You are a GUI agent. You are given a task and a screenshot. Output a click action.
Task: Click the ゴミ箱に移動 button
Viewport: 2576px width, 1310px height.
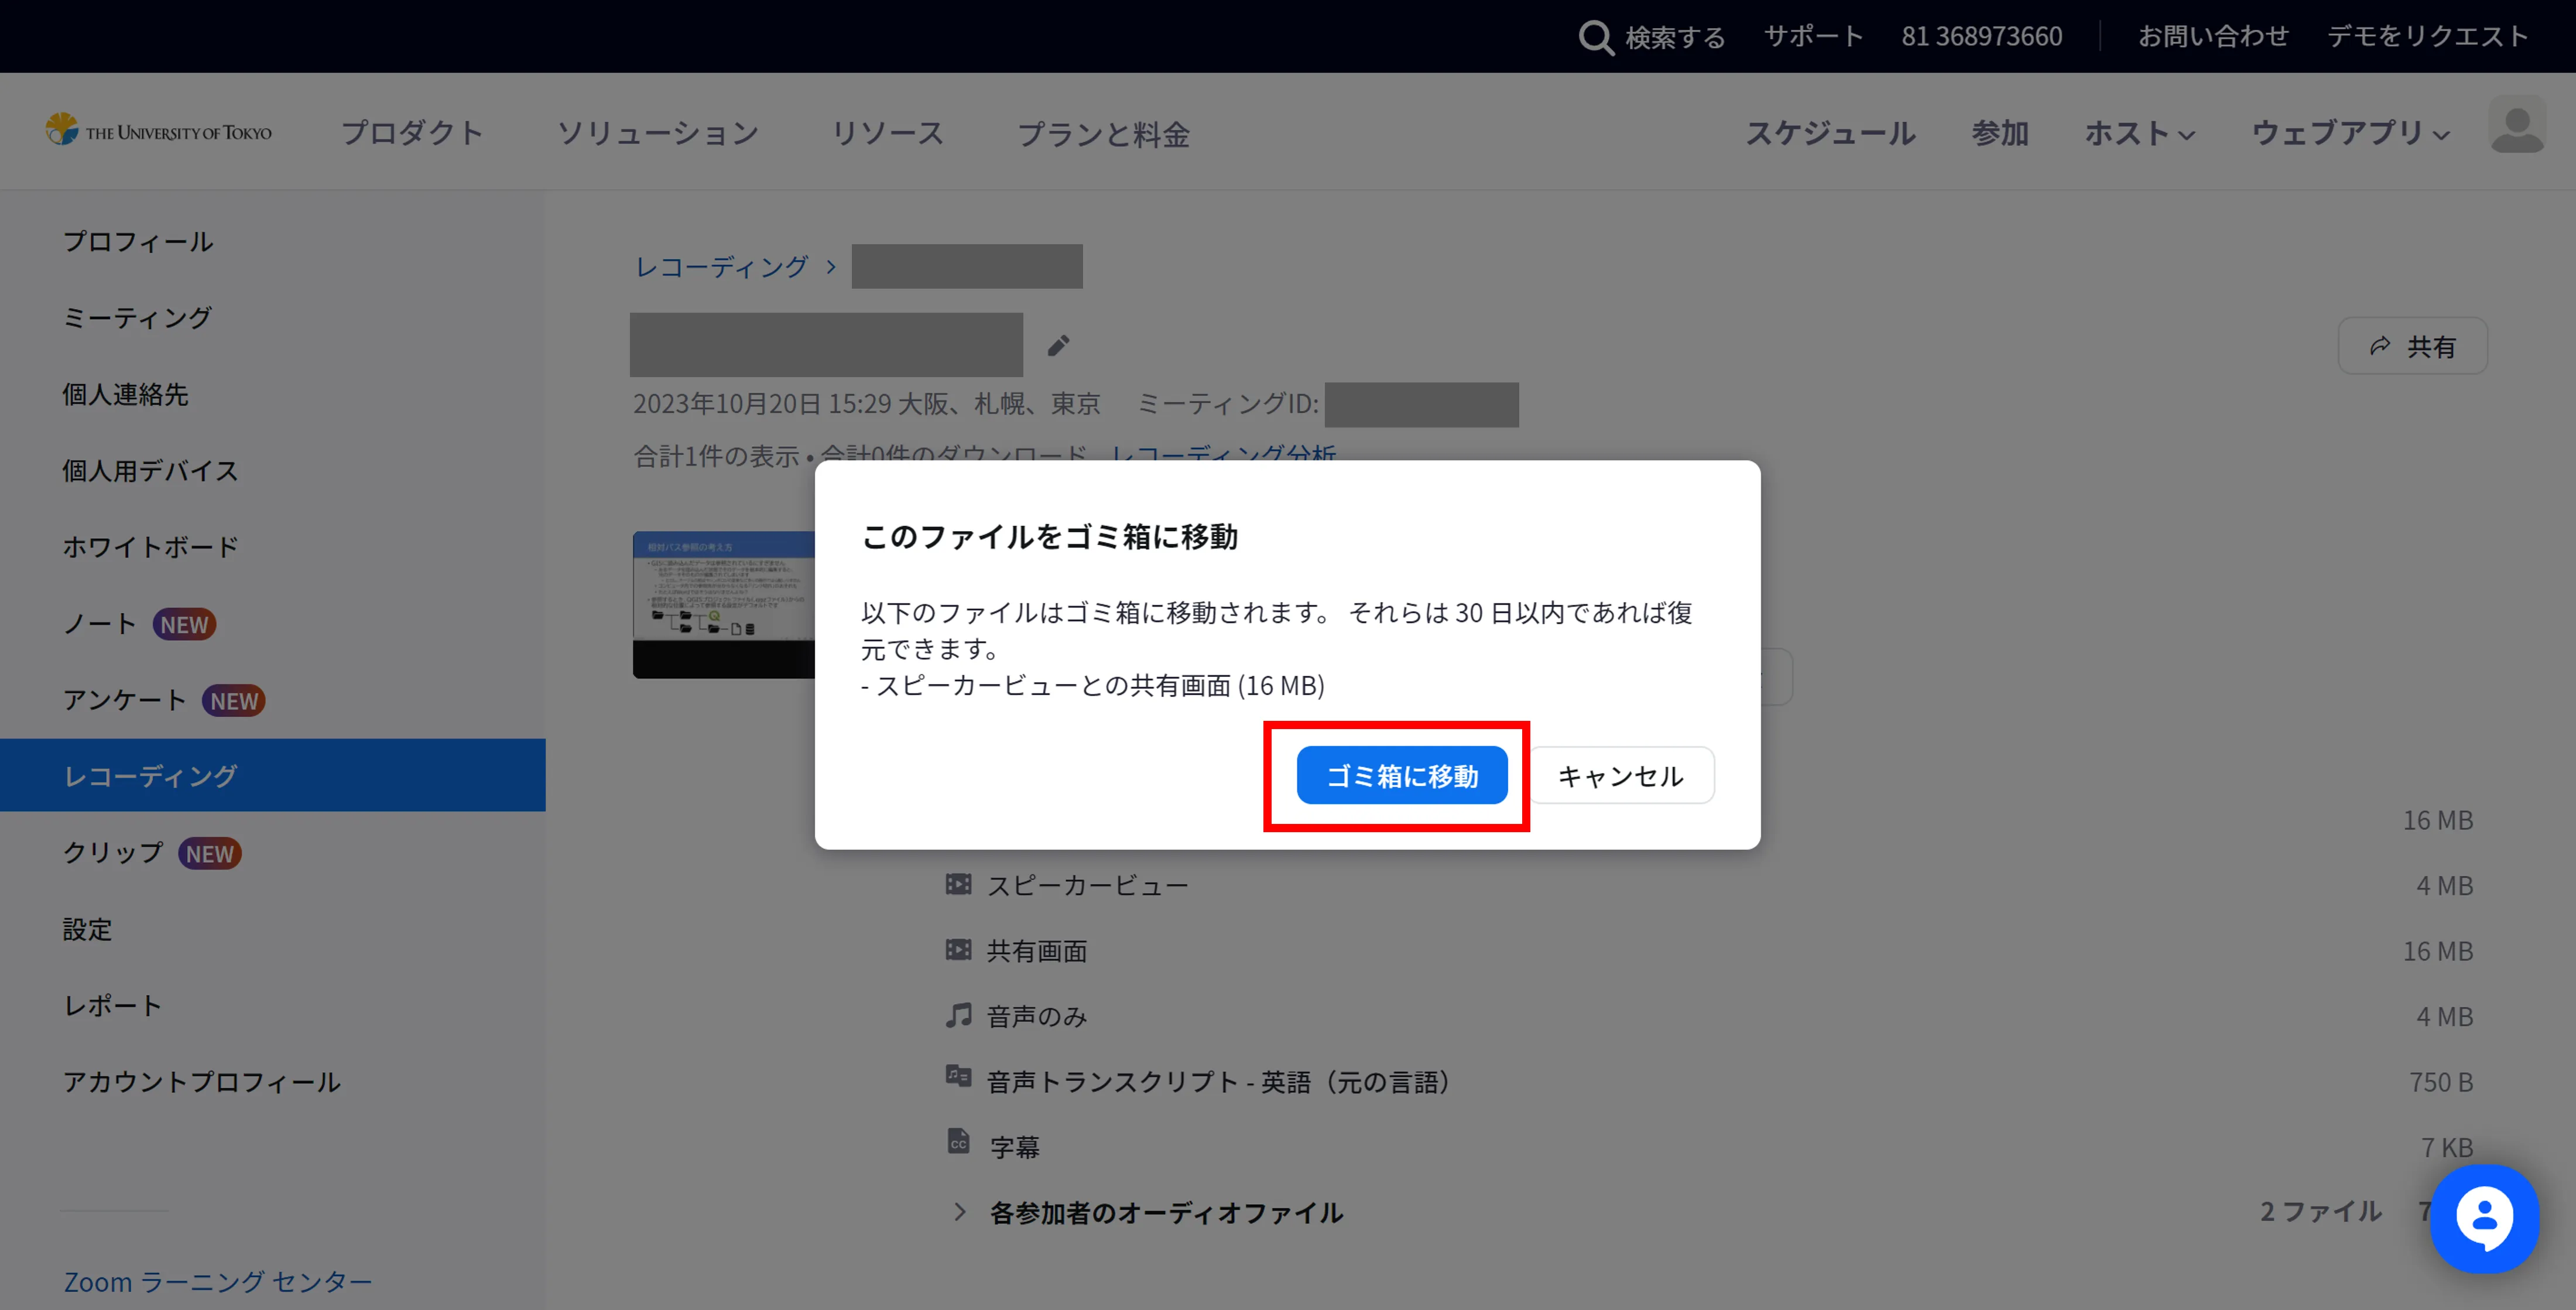[x=1401, y=776]
